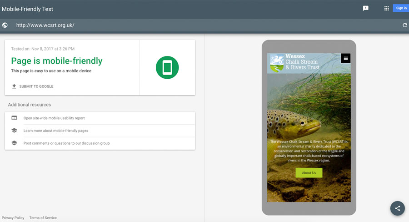Click the upload icon beside Submit to Google
The height and width of the screenshot is (222, 409).
click(x=14, y=86)
